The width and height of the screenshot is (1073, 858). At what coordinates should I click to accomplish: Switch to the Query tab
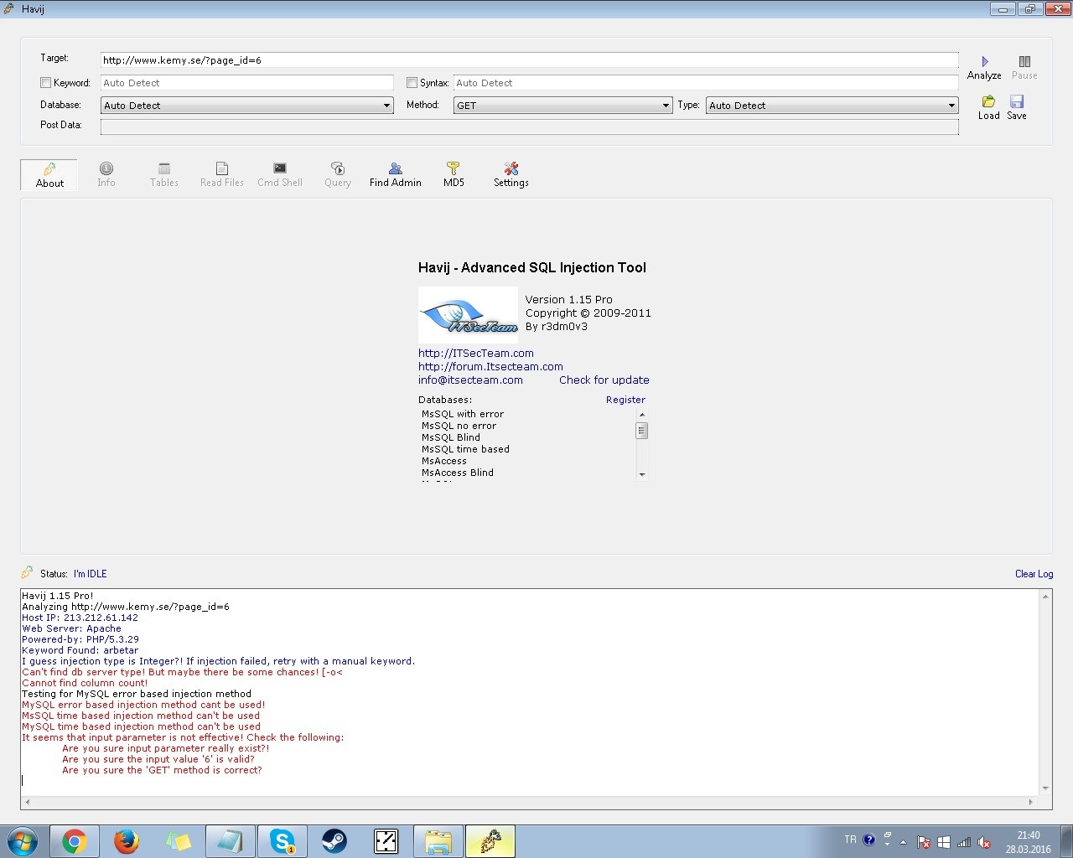[x=338, y=175]
